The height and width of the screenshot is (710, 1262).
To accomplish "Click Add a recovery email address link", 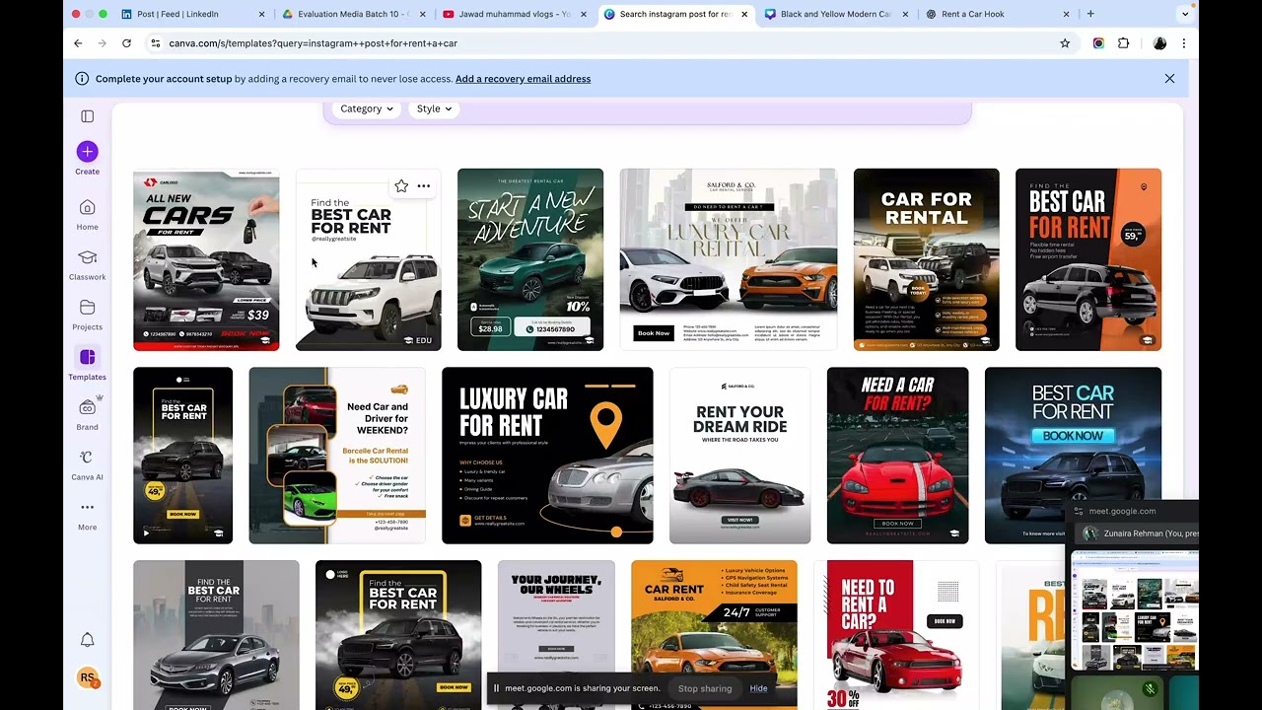I will point(523,79).
